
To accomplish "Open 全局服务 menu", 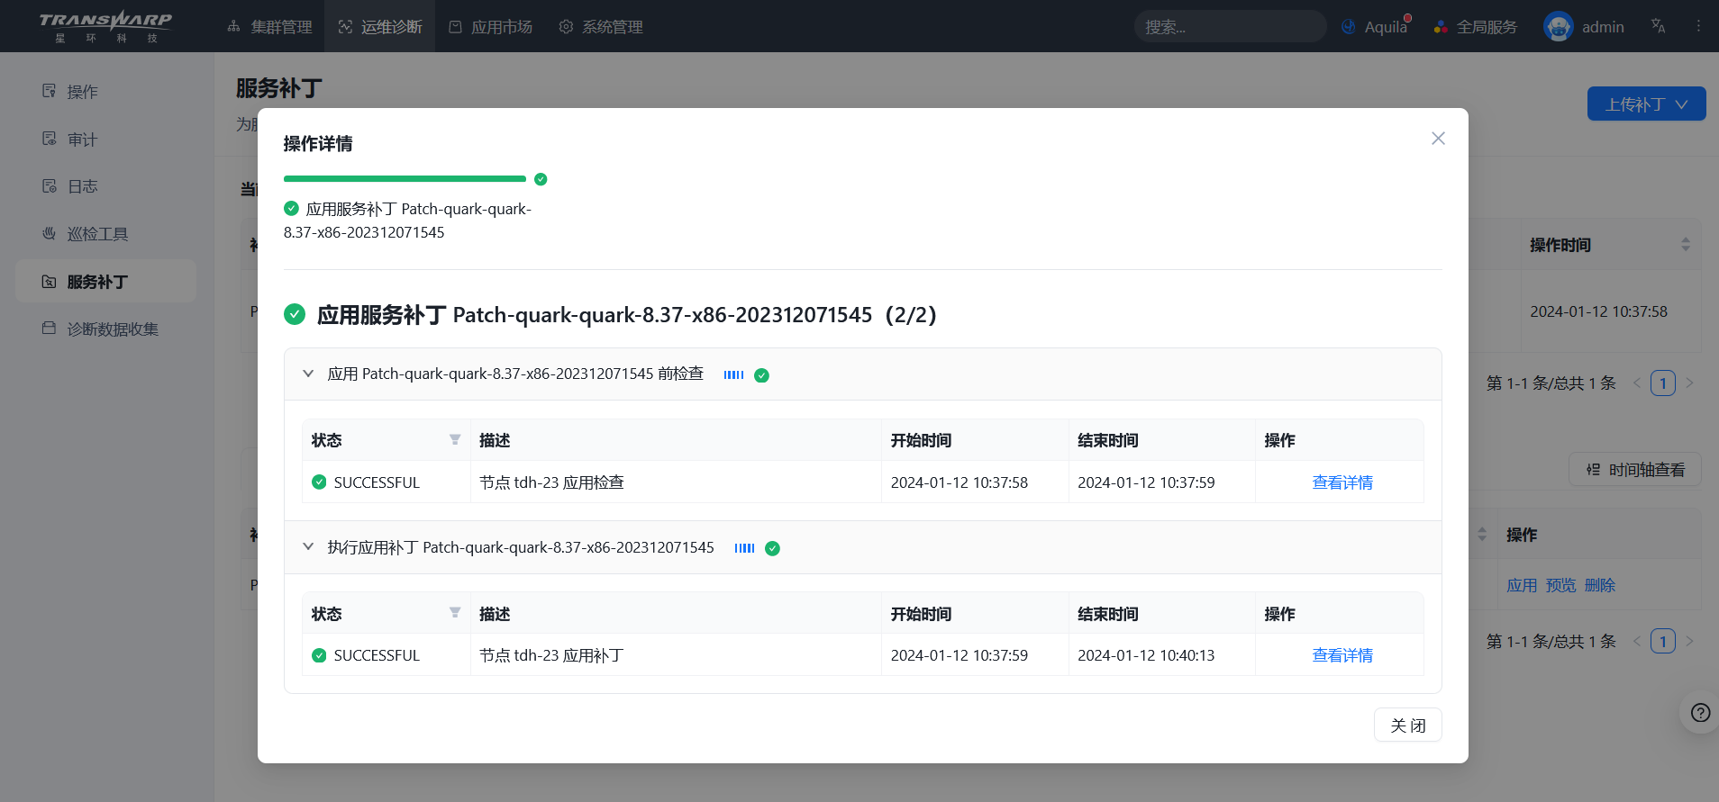I will (1476, 27).
